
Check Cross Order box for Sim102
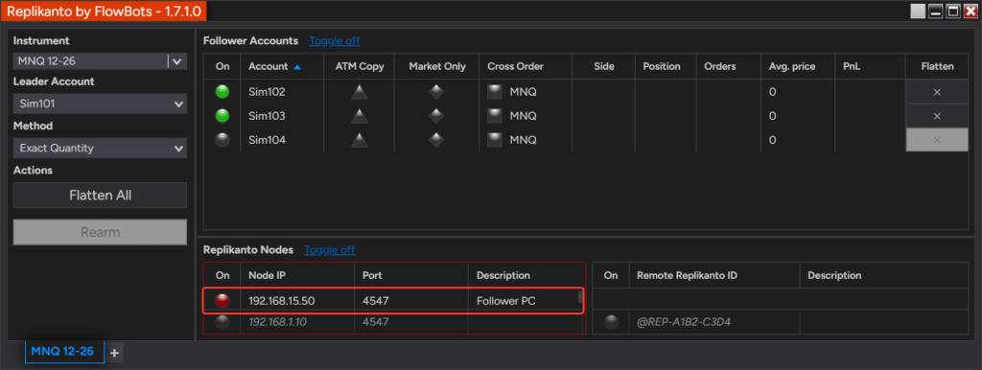point(496,92)
